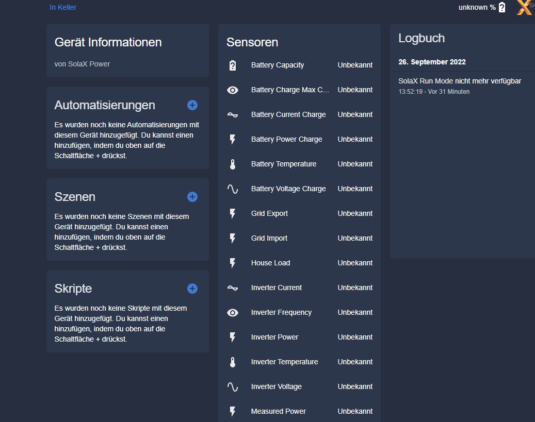Click the Unbekannt value of Grid Export
The height and width of the screenshot is (422, 535).
355,213
